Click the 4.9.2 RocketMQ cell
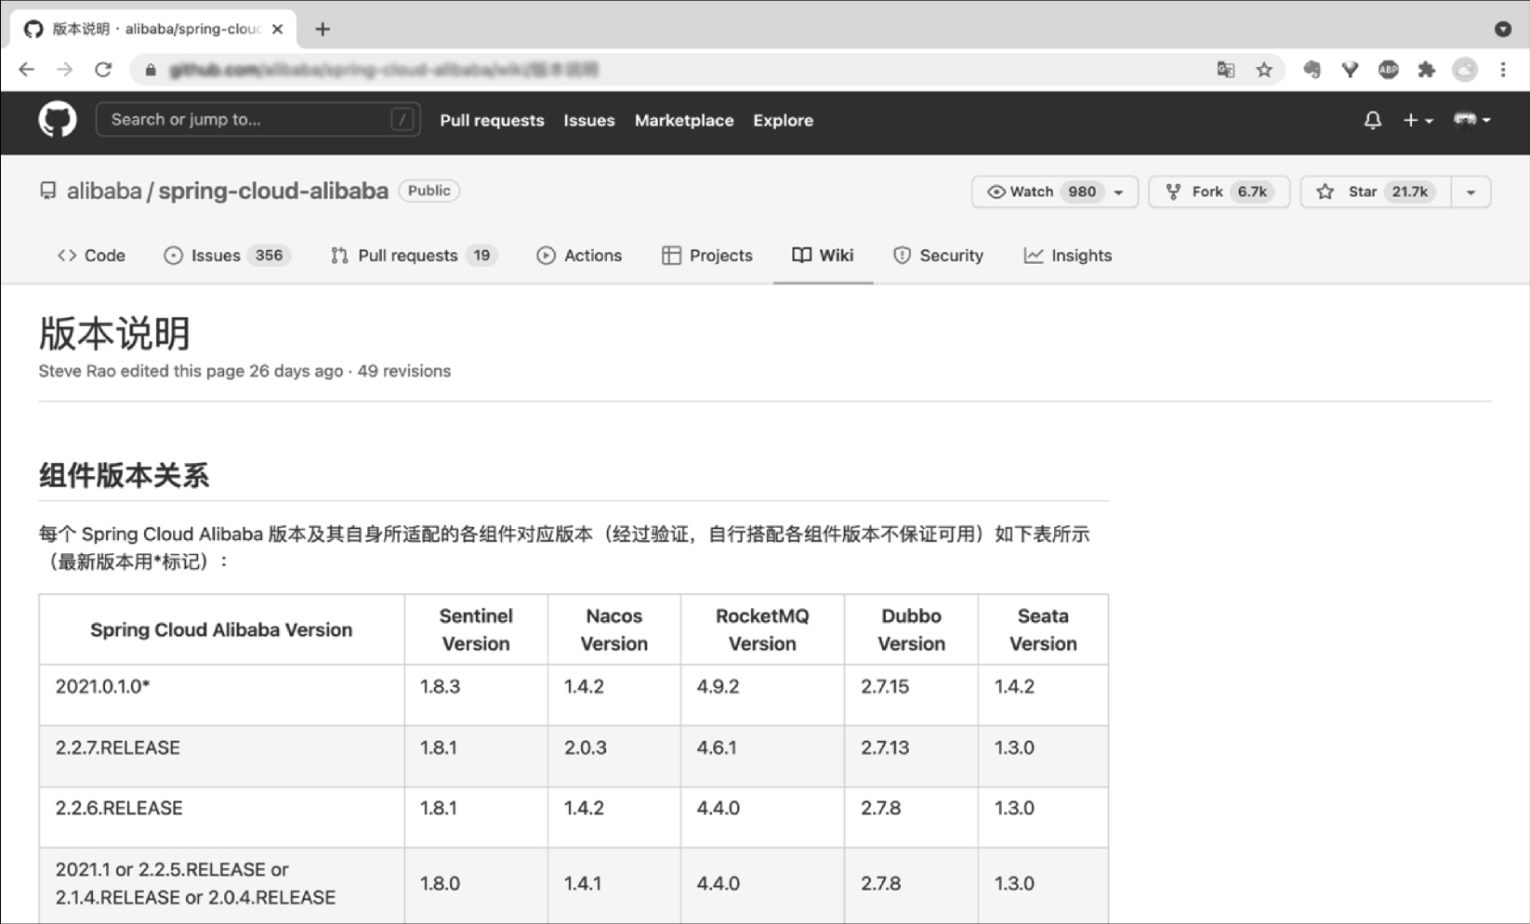Image resolution: width=1530 pixels, height=924 pixels. pos(762,694)
